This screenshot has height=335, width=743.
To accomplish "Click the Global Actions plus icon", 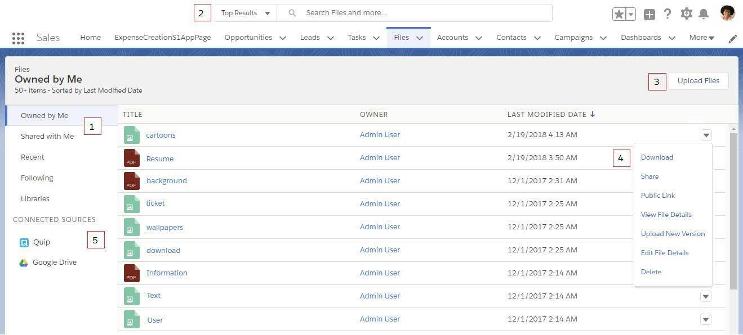I will 649,15.
